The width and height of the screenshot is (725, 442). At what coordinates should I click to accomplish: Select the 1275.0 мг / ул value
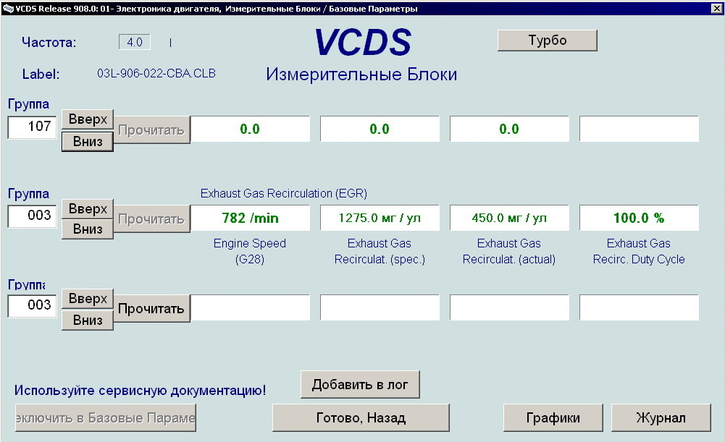pos(380,218)
